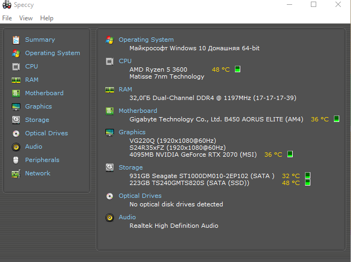Select Summary in the sidebar
Image resolution: width=351 pixels, height=262 pixels.
pos(40,40)
